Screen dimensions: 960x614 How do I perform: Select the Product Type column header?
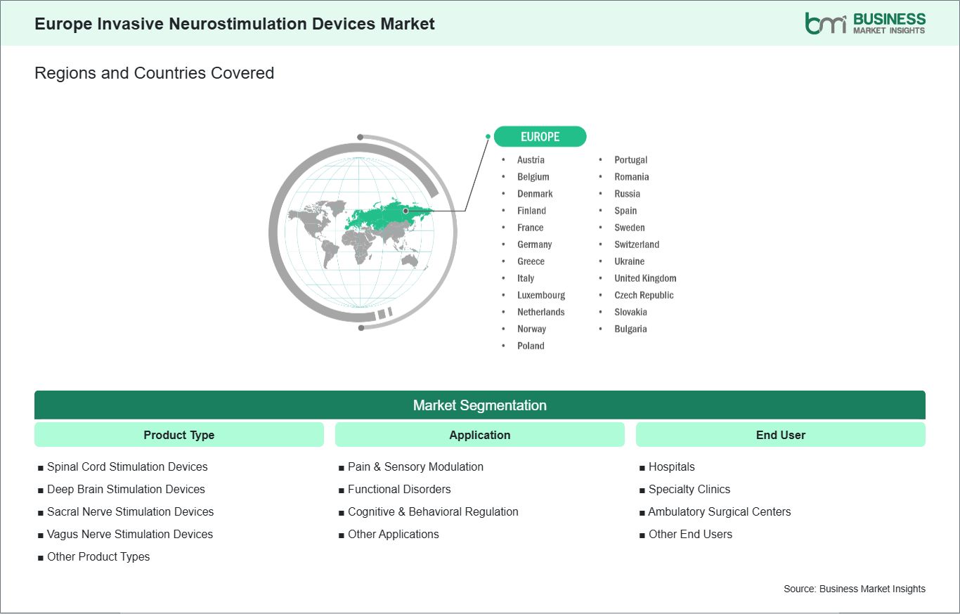[x=179, y=435]
